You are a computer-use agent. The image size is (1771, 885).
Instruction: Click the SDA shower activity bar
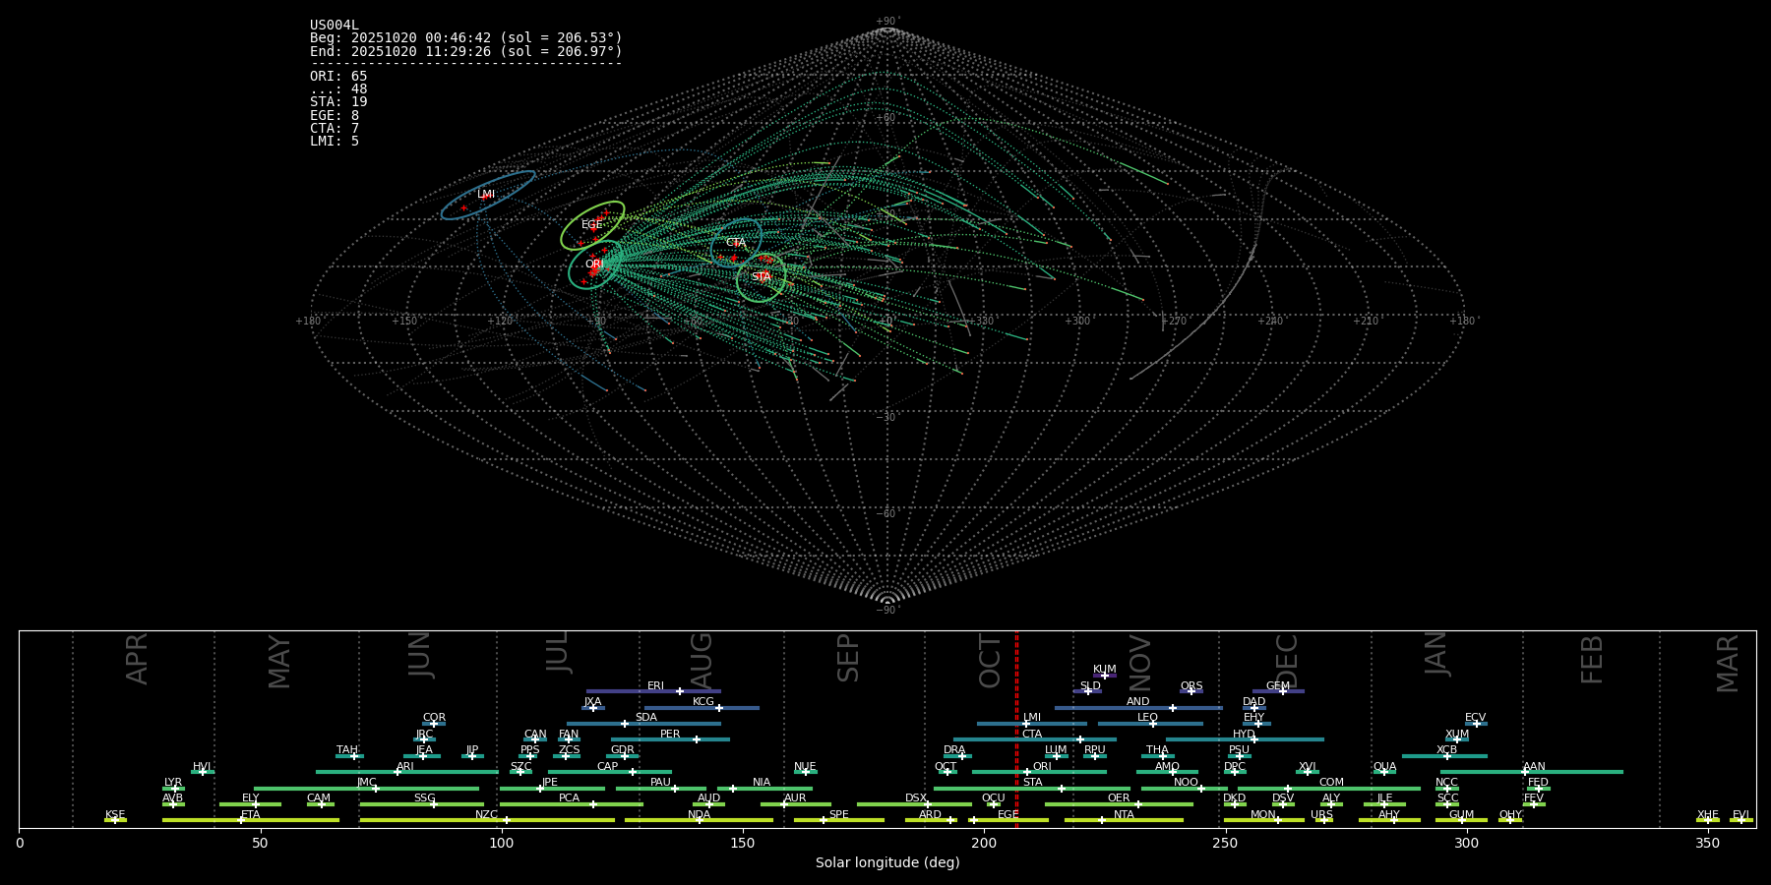(644, 724)
